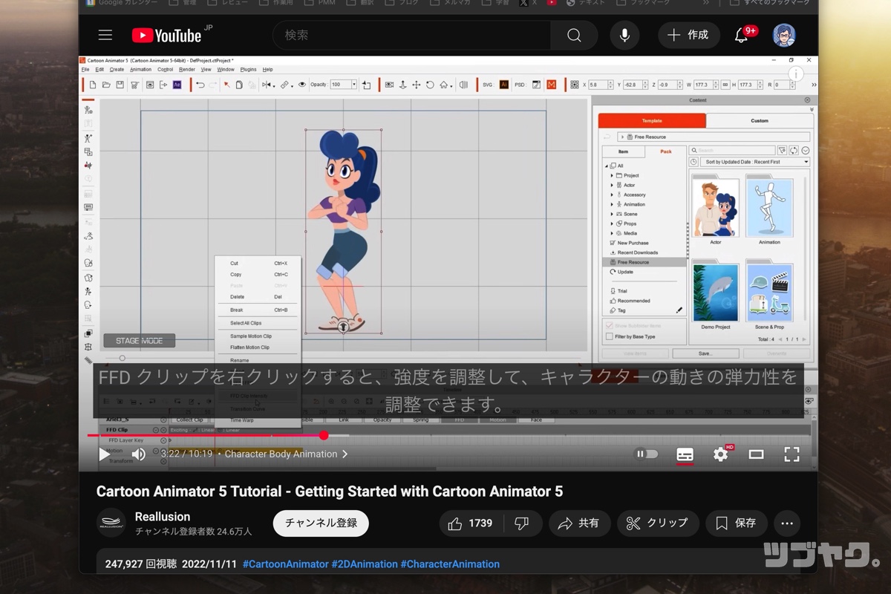Switch to theater mode view
The width and height of the screenshot is (891, 594).
click(x=756, y=454)
